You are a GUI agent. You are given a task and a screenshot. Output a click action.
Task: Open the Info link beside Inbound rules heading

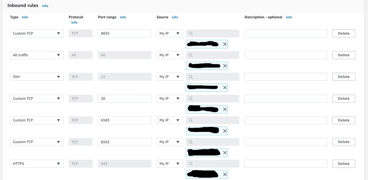(x=45, y=6)
